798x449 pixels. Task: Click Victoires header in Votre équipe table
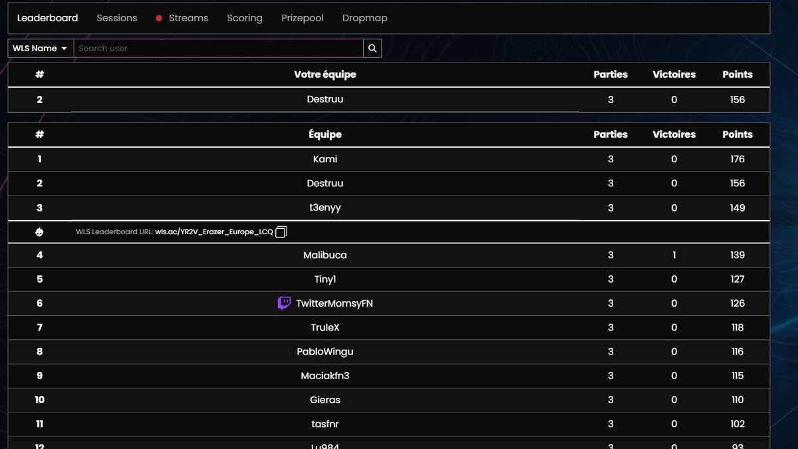[x=674, y=75]
